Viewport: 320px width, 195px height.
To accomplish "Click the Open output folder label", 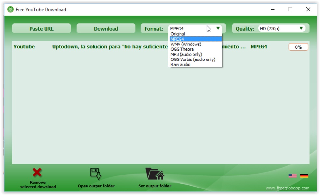I will (x=96, y=186).
